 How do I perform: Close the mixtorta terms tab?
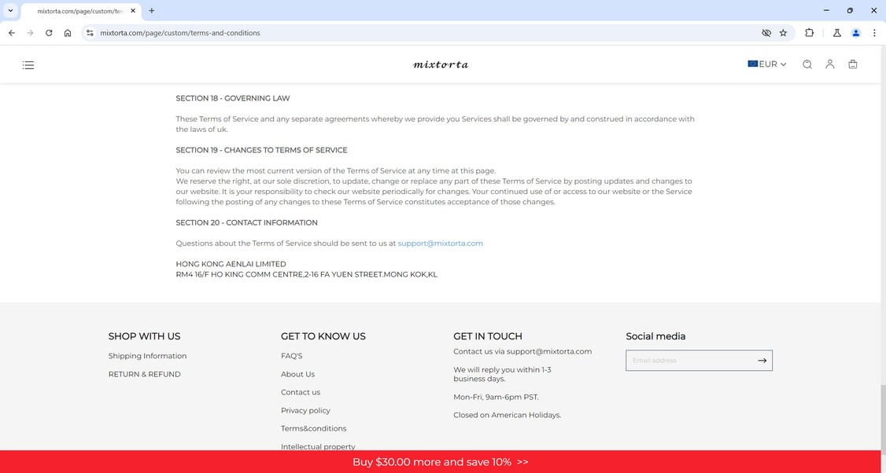point(133,11)
